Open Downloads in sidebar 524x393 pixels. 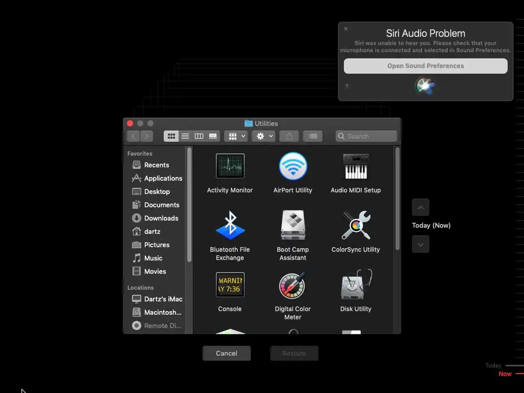pos(156,218)
